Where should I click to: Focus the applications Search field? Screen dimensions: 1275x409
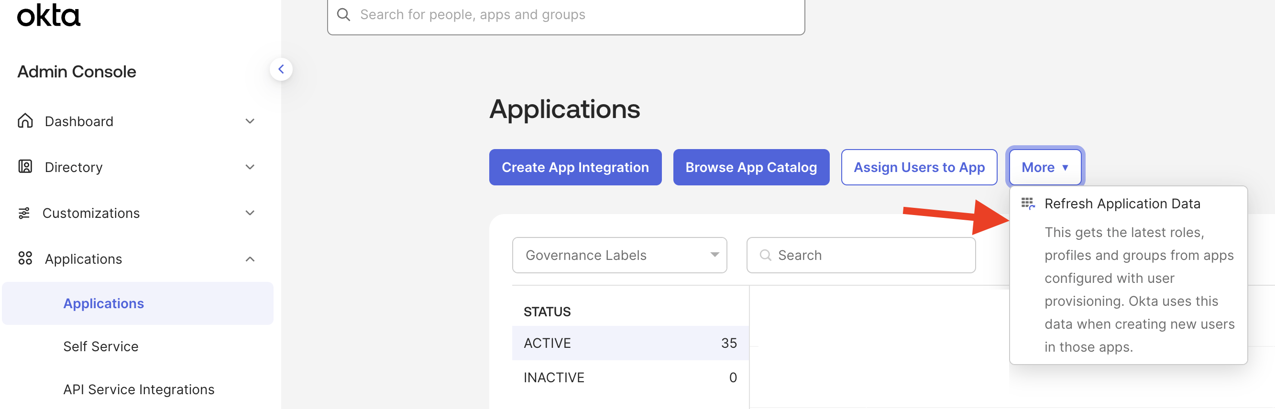pyautogui.click(x=861, y=255)
